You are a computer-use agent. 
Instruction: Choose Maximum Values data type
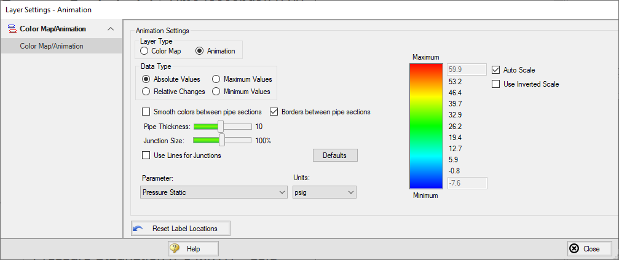coord(216,79)
